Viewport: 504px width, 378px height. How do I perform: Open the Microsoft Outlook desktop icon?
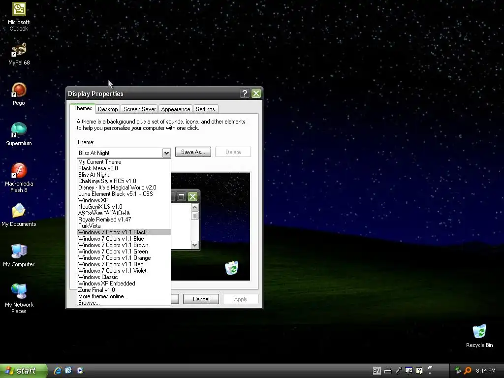pyautogui.click(x=19, y=16)
